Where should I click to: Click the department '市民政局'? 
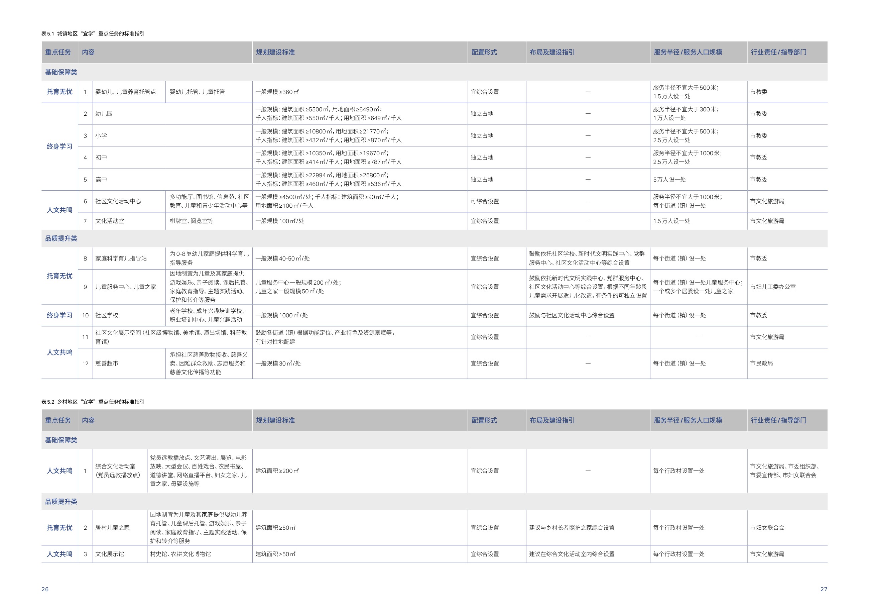point(761,364)
